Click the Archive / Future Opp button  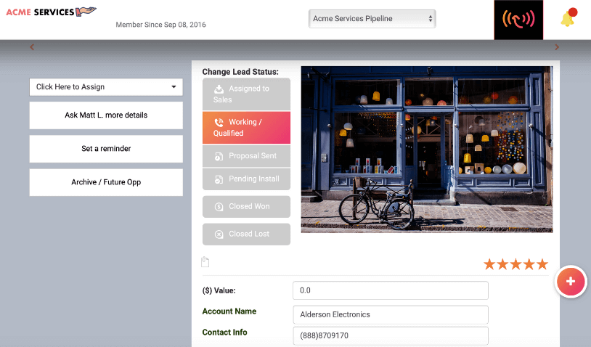tap(106, 182)
